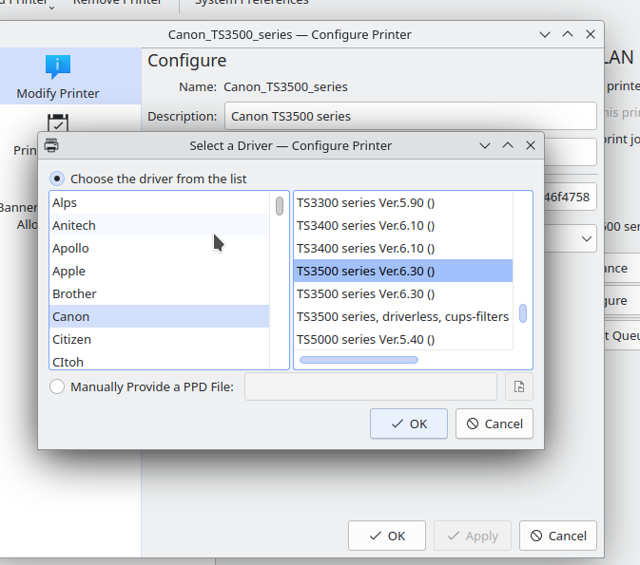Click the manufacturer list vertical scrollbar
This screenshot has height=565, width=640.
[x=280, y=206]
